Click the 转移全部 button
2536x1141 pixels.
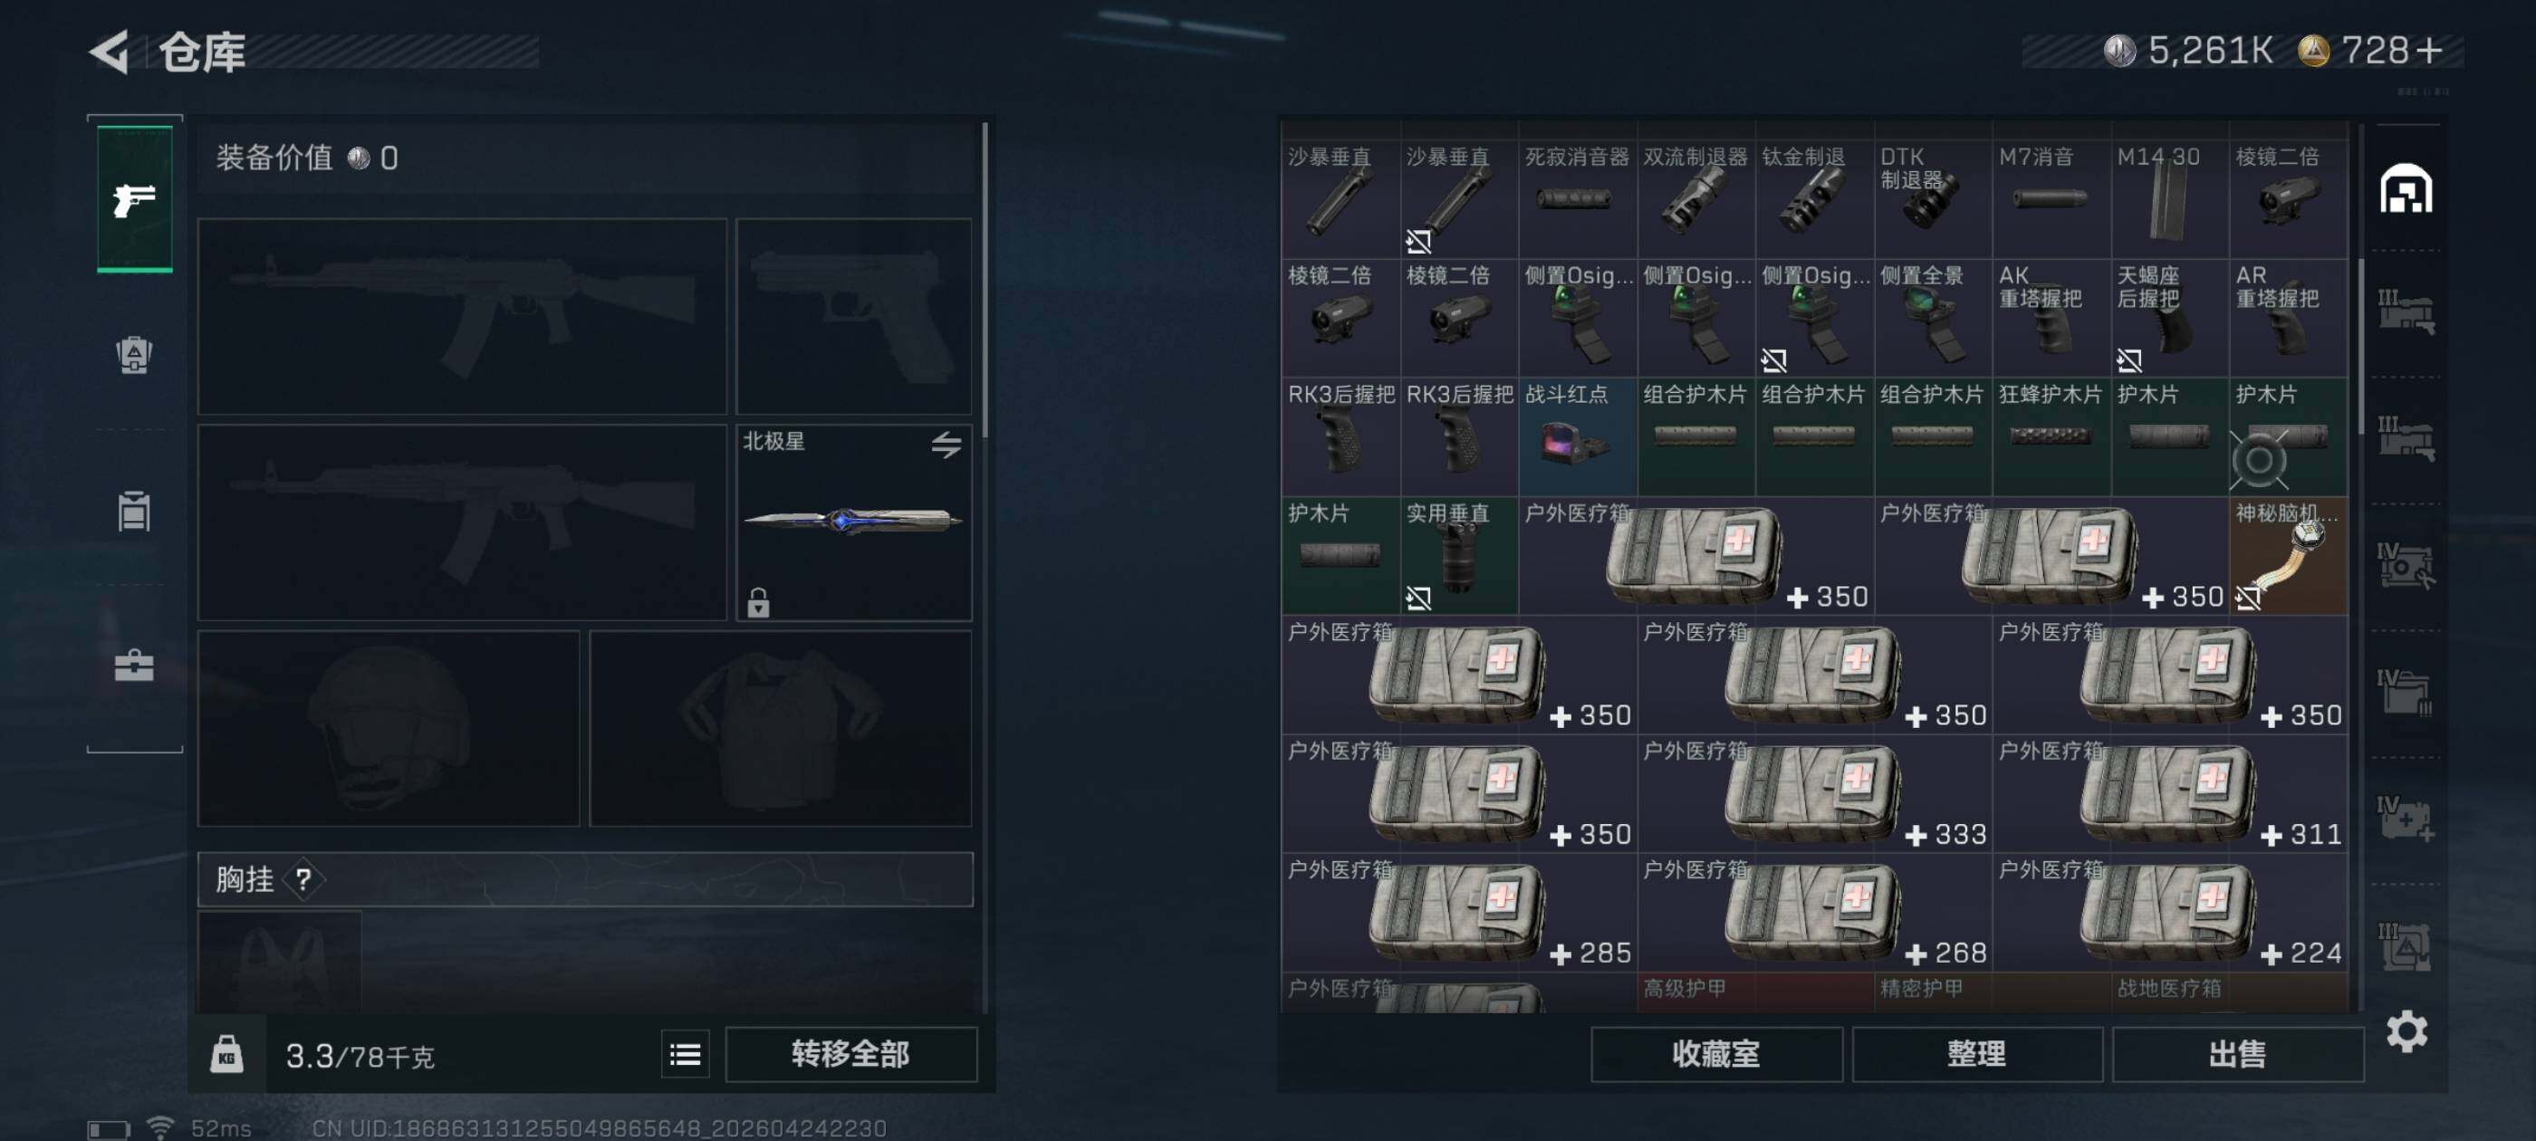click(851, 1054)
